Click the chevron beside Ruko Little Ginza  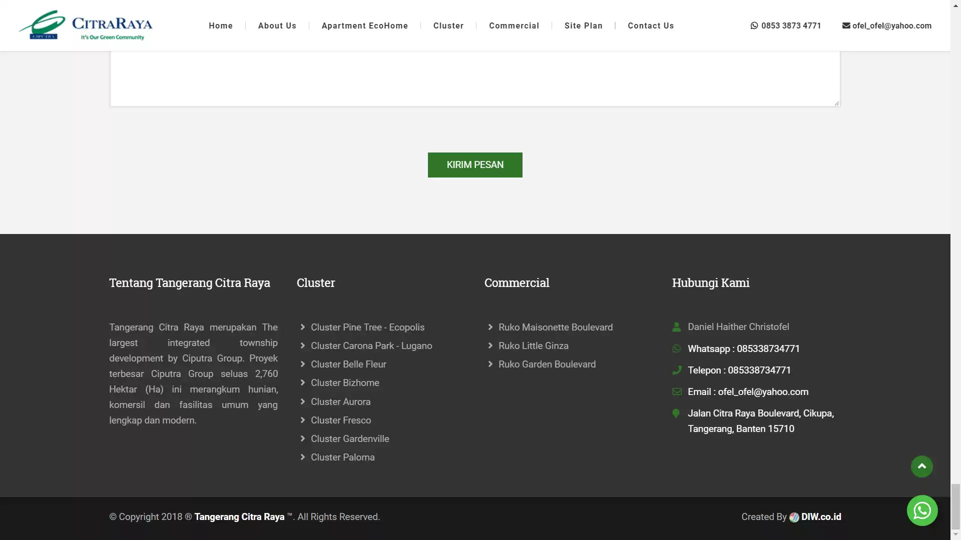491,345
